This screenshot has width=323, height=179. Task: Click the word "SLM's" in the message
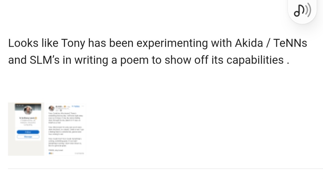(x=45, y=60)
